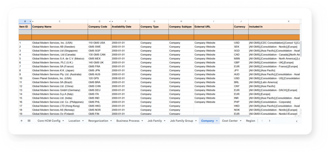
Task: Switch to the Job Family Group sheet
Action: click(x=182, y=121)
